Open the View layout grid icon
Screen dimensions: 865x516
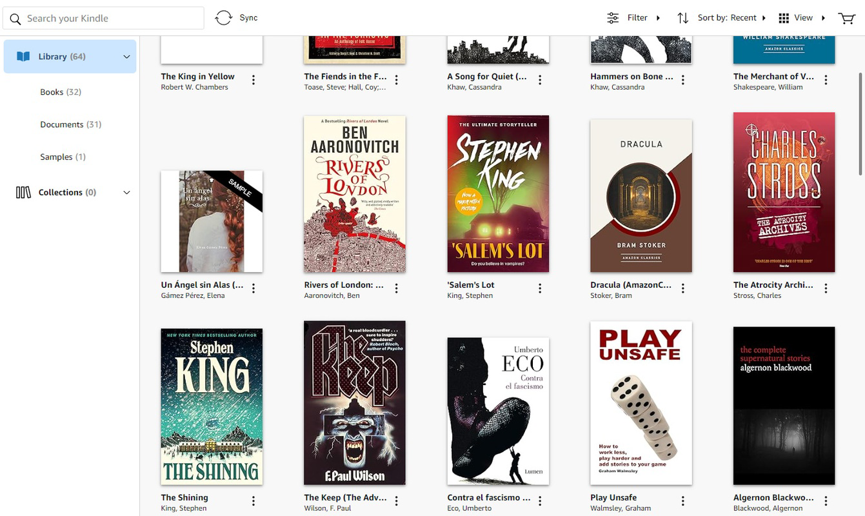783,17
